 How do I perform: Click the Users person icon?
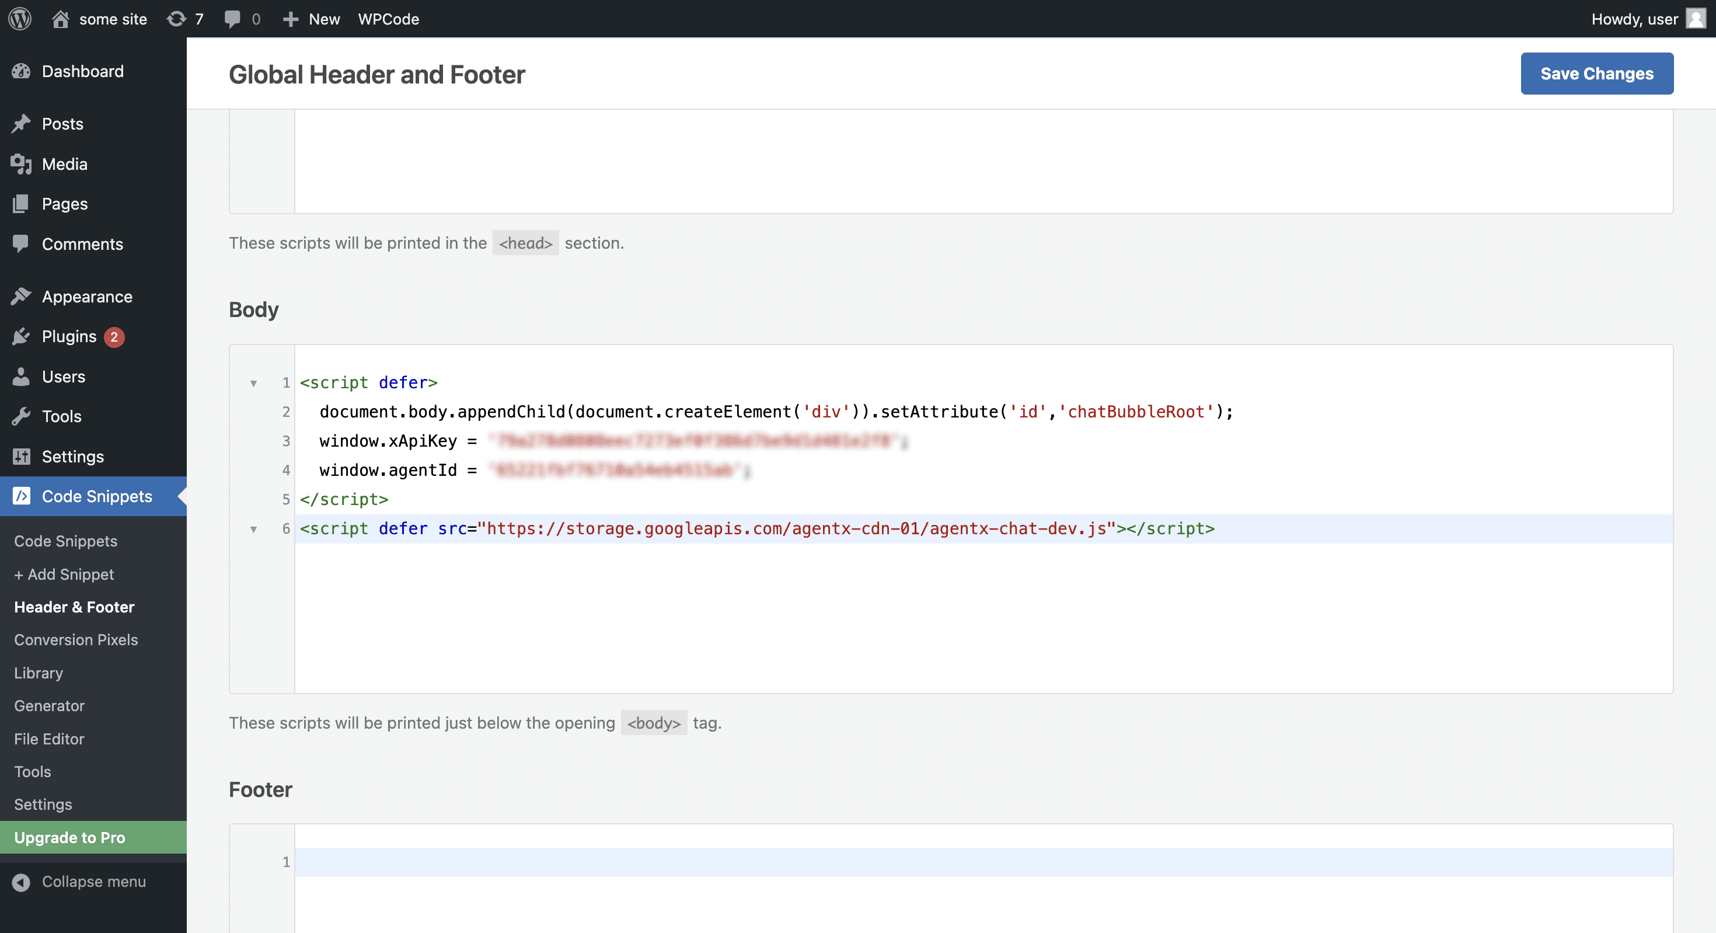click(22, 377)
